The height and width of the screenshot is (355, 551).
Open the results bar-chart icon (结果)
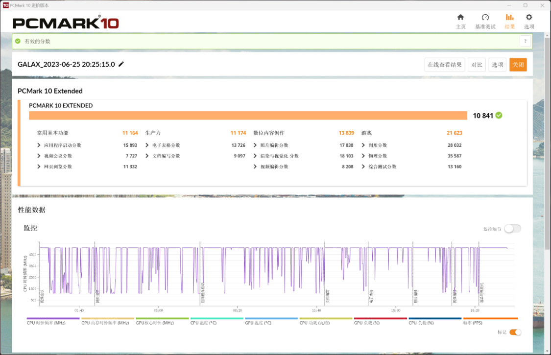click(509, 17)
